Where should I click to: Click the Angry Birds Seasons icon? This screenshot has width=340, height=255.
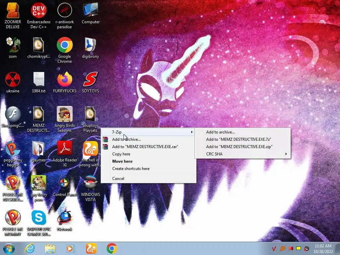coord(65,119)
